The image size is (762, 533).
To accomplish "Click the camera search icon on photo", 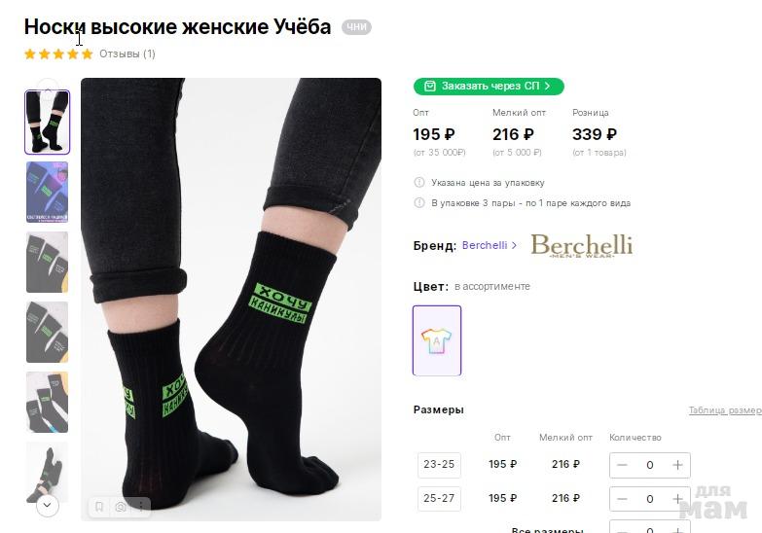I will pyautogui.click(x=121, y=507).
